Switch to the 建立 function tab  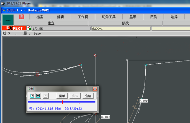[x=51, y=23]
